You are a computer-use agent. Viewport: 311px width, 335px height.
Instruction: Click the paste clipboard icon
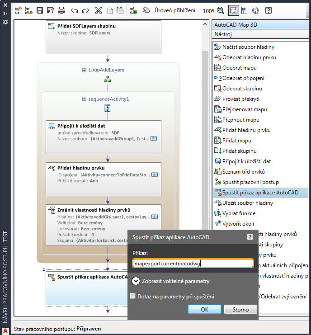120,10
